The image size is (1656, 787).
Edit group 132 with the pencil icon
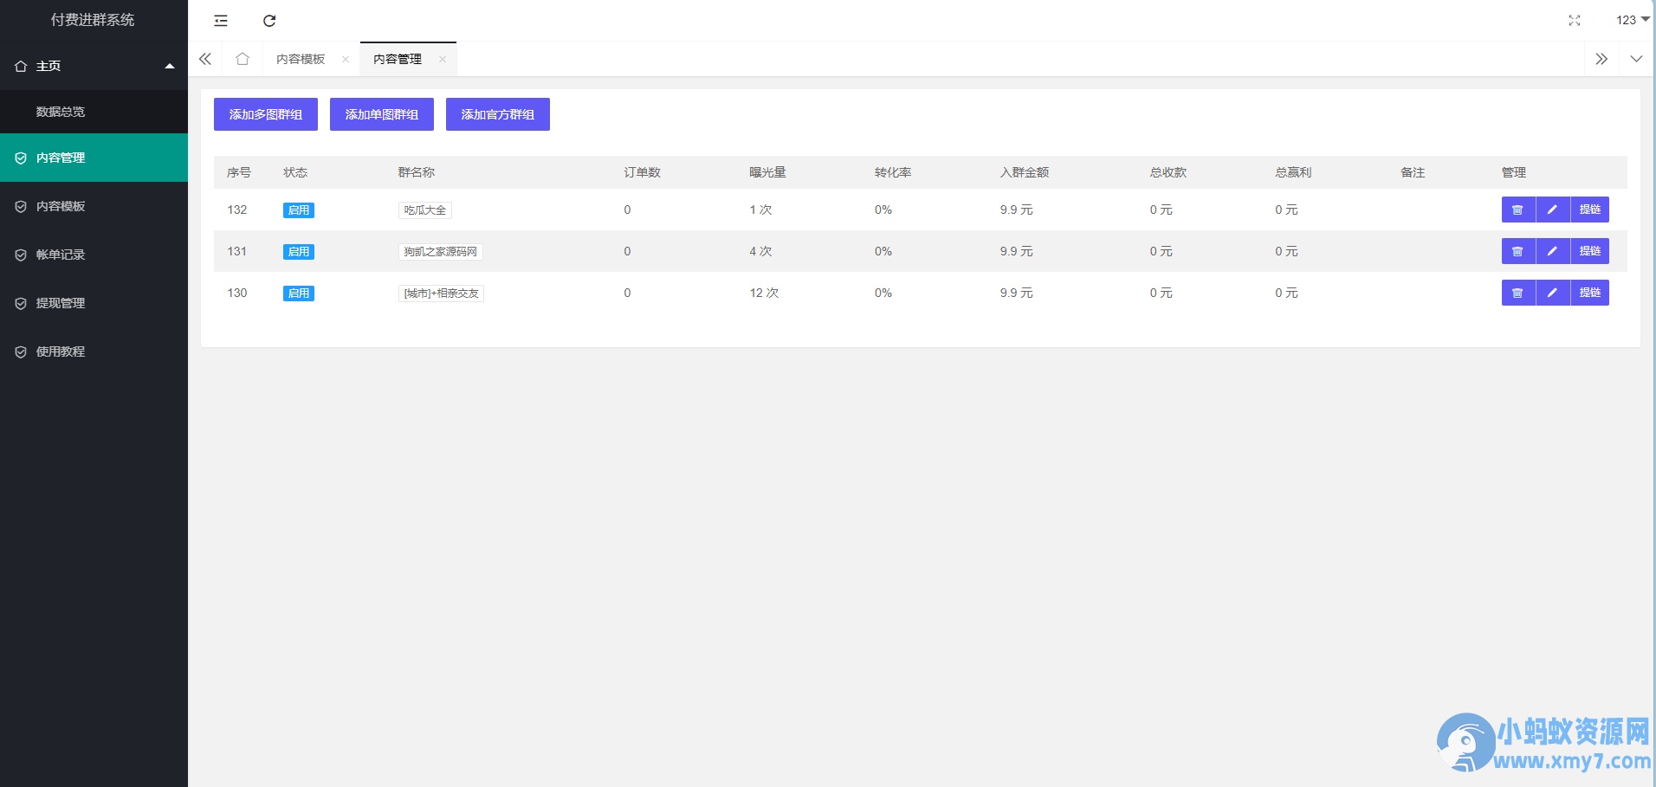1553,210
